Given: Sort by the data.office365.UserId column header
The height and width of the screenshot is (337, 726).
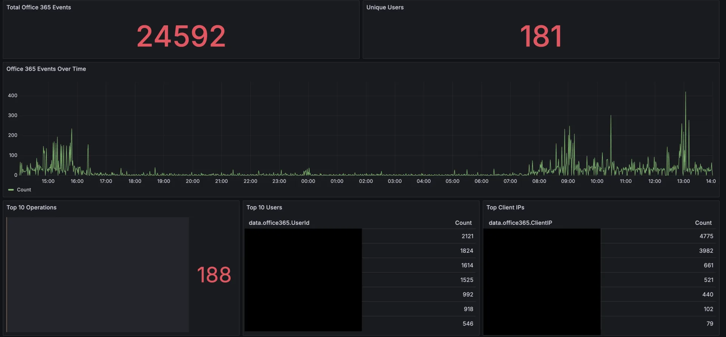Looking at the screenshot, I should 279,223.
